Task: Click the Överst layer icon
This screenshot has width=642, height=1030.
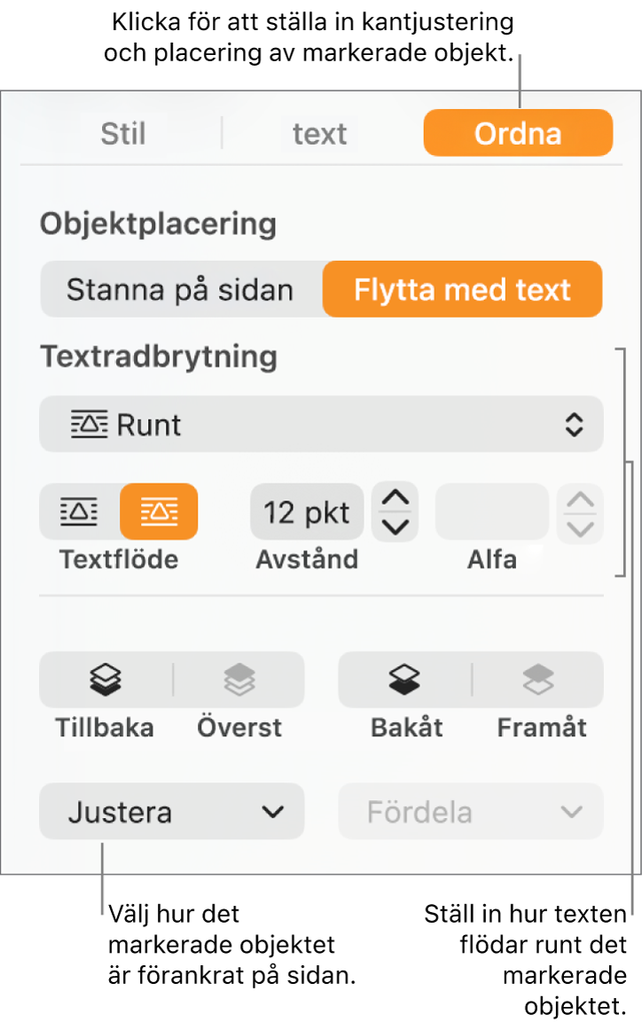Action: [x=239, y=680]
